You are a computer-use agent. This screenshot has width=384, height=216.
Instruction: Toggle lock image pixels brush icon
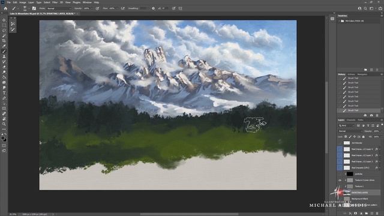350,137
